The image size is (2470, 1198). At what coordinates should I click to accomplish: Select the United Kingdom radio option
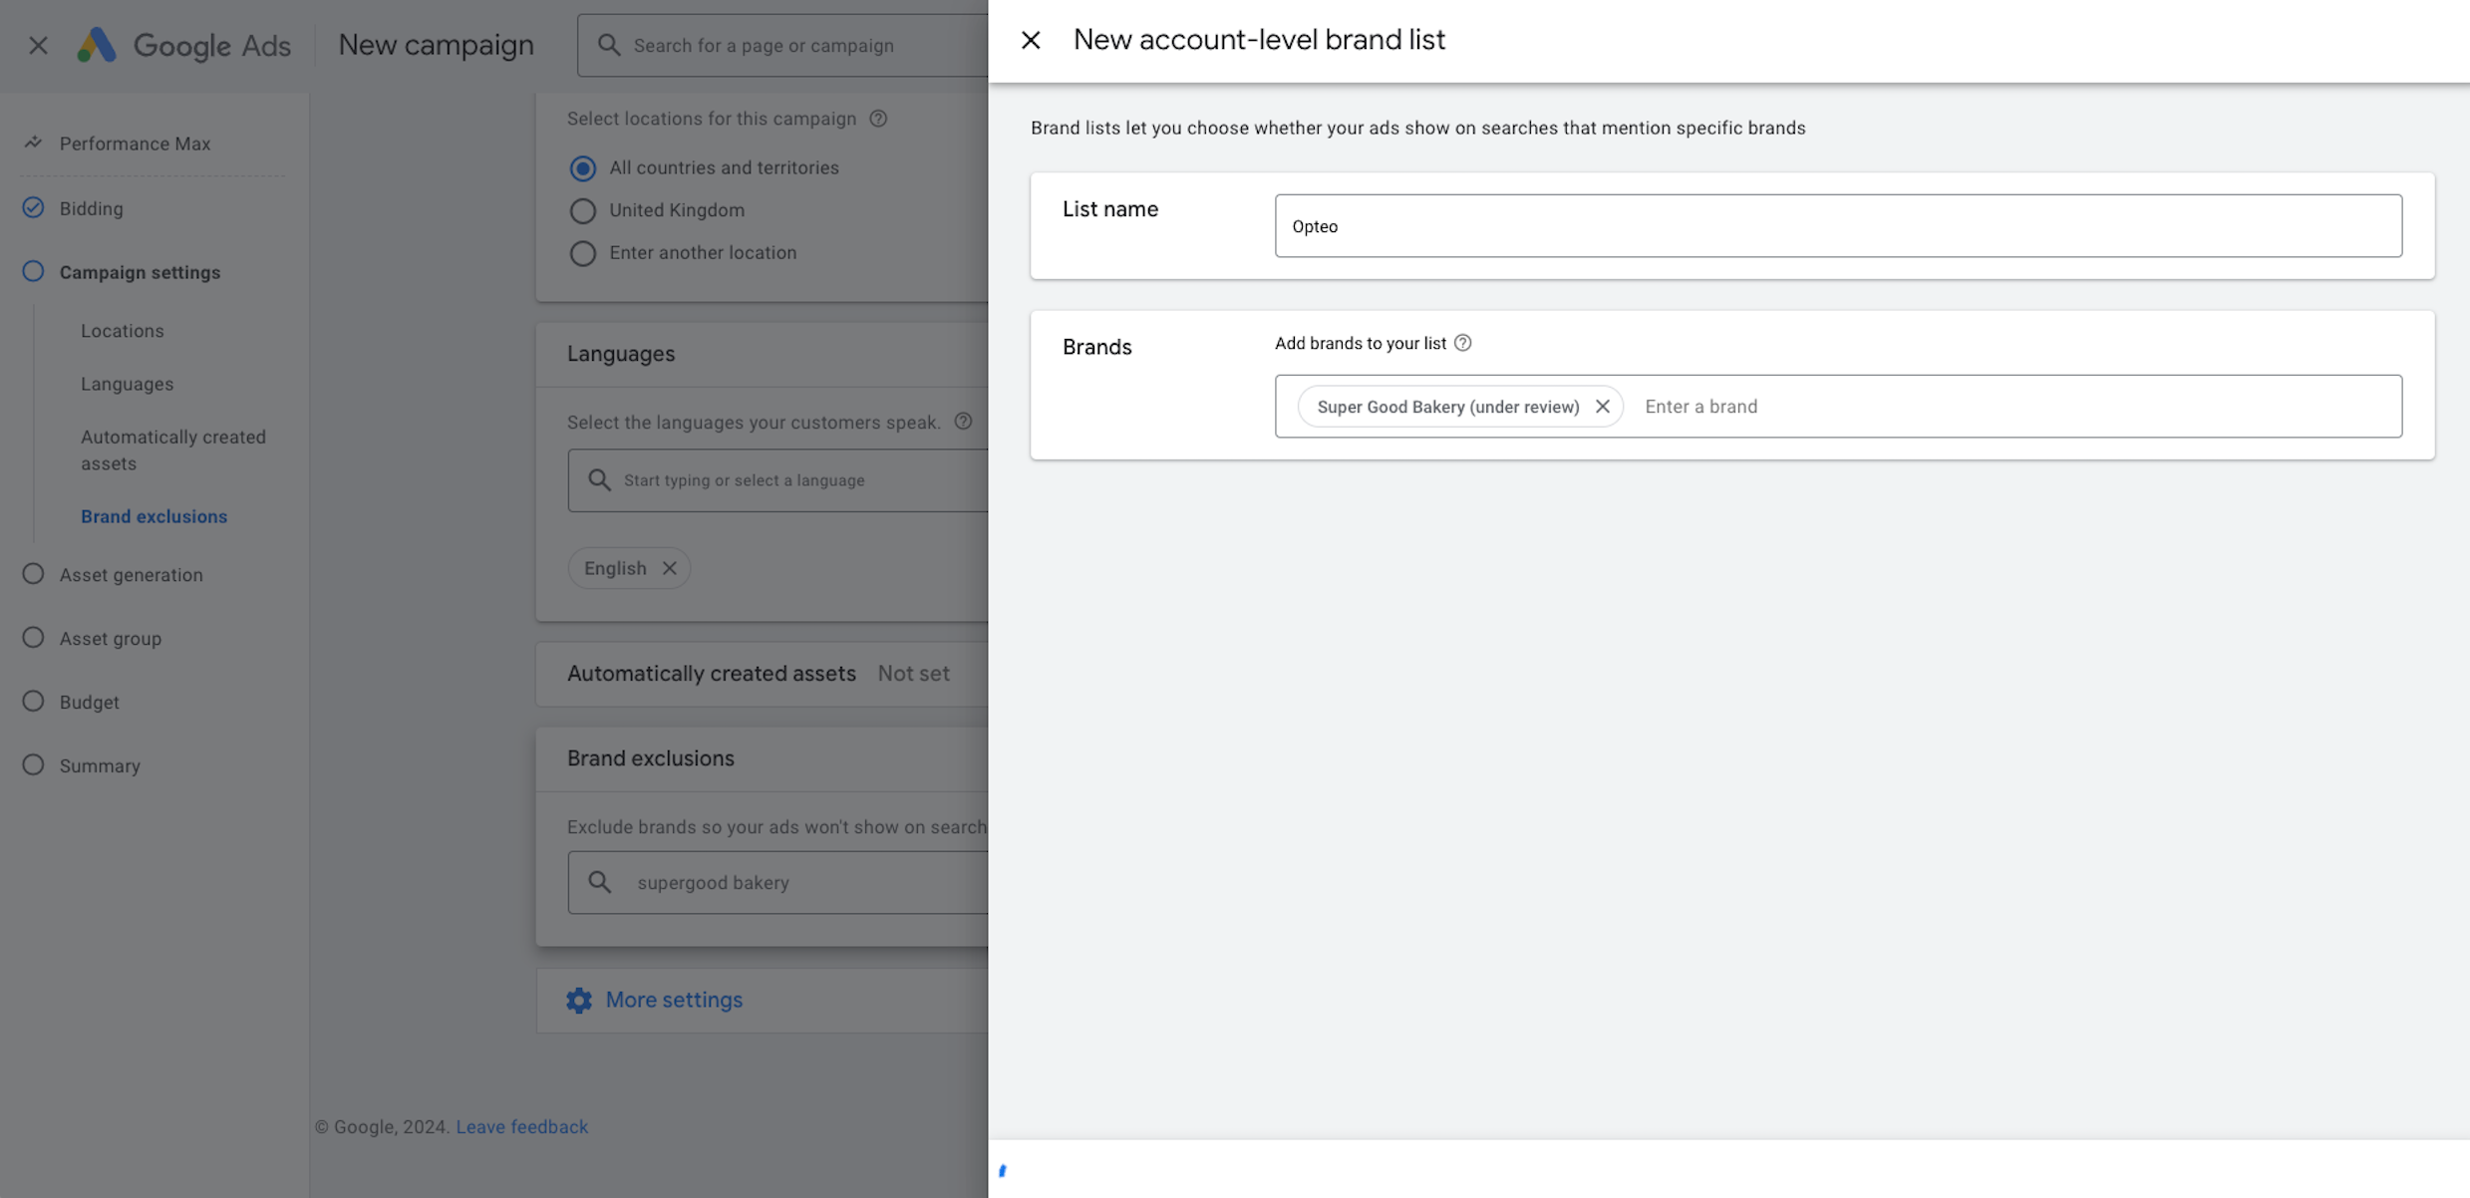pos(583,210)
